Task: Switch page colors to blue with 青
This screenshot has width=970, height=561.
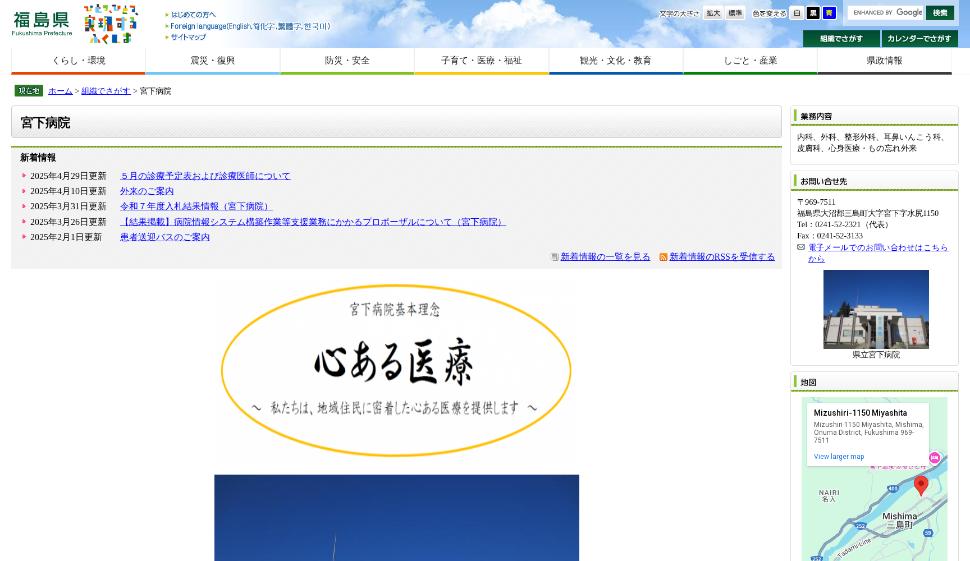Action: pos(829,12)
